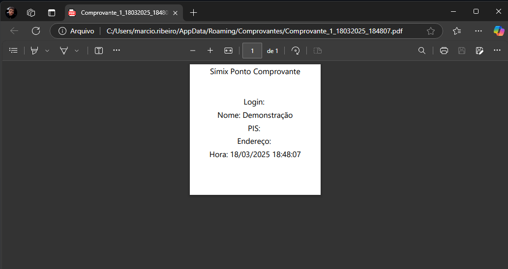Print the PDF document
508x269 pixels.
tap(444, 51)
